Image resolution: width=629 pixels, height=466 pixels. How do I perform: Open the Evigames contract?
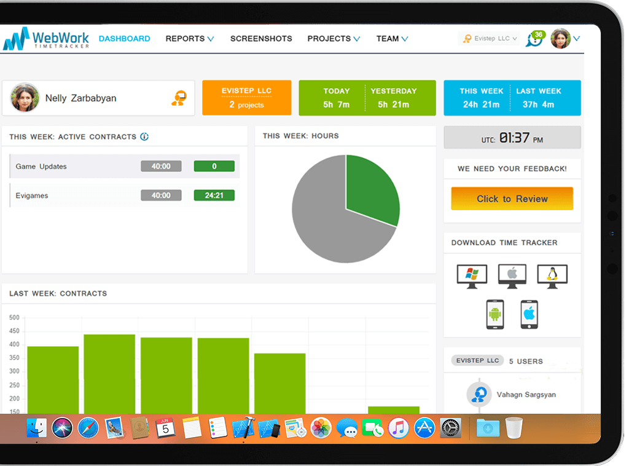(125, 195)
